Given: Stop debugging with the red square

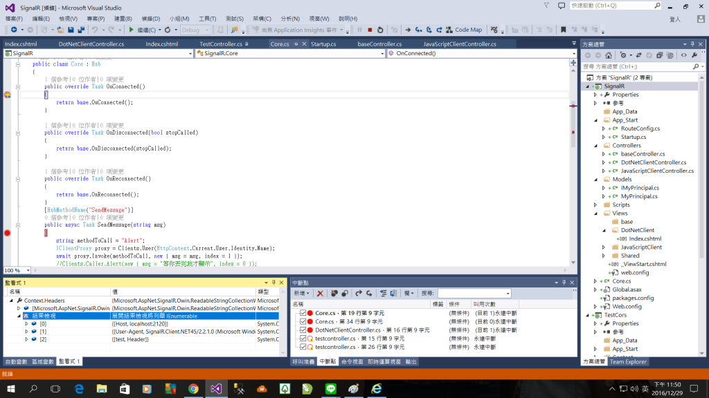Looking at the screenshot, I should (370, 30).
